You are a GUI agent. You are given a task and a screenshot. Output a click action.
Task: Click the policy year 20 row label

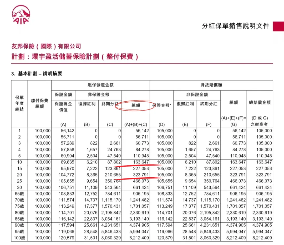point(19,175)
